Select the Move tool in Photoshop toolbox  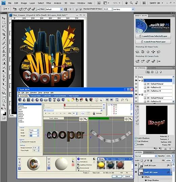[x=4, y=18]
